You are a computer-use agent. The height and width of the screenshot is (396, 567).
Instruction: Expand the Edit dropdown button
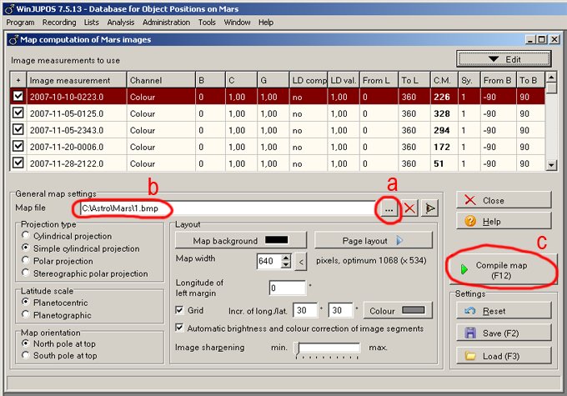click(503, 59)
